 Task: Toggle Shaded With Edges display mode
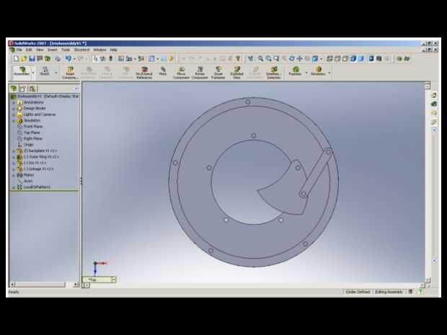coord(353,58)
